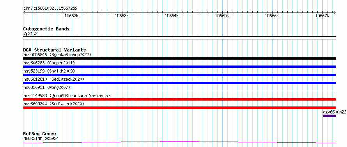Open the nsv5556846 (ByrskaBishop2022) label
The width and height of the screenshot is (347, 147).
coord(57,55)
